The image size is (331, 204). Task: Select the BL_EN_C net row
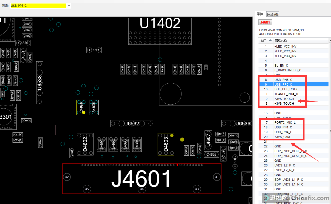(x=281, y=66)
